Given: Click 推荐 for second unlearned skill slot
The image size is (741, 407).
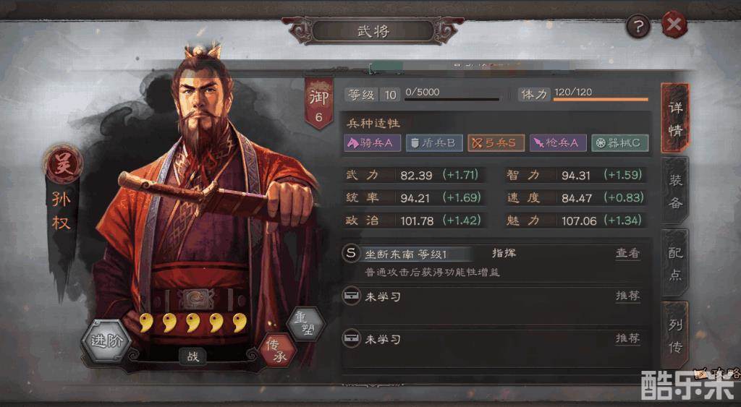Looking at the screenshot, I should (627, 338).
